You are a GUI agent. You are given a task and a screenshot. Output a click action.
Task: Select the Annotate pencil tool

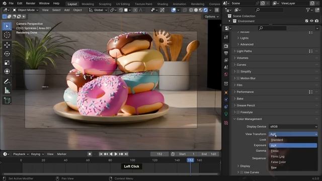(7, 81)
